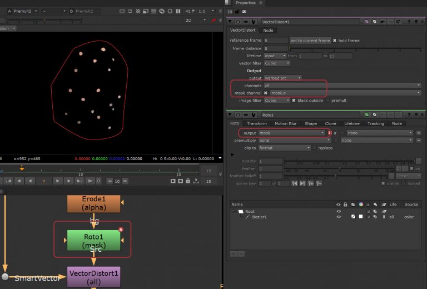The height and width of the screenshot is (289, 427).
Task: Go to previous spline key
Action: click(x=294, y=184)
